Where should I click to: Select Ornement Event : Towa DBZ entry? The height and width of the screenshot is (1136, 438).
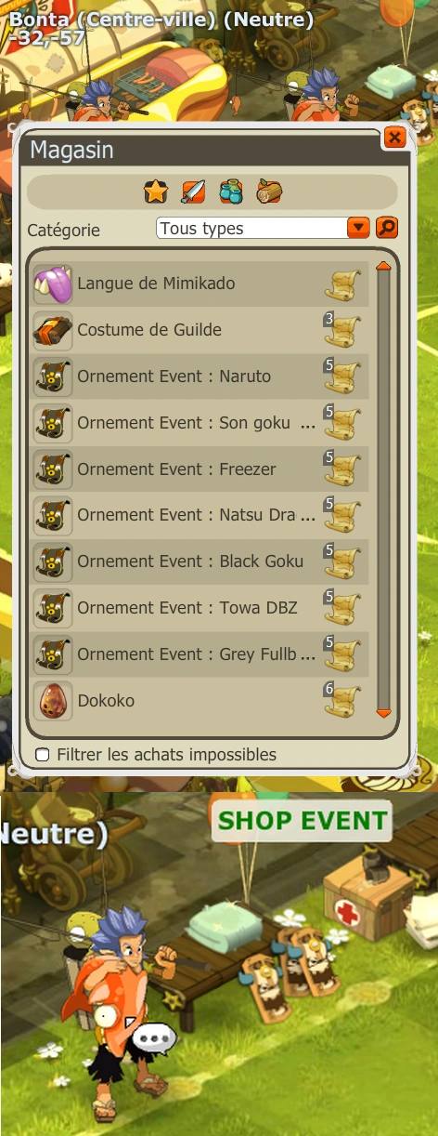200,608
